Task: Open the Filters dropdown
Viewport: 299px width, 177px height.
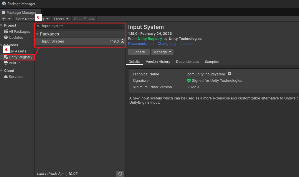Action: pos(61,19)
